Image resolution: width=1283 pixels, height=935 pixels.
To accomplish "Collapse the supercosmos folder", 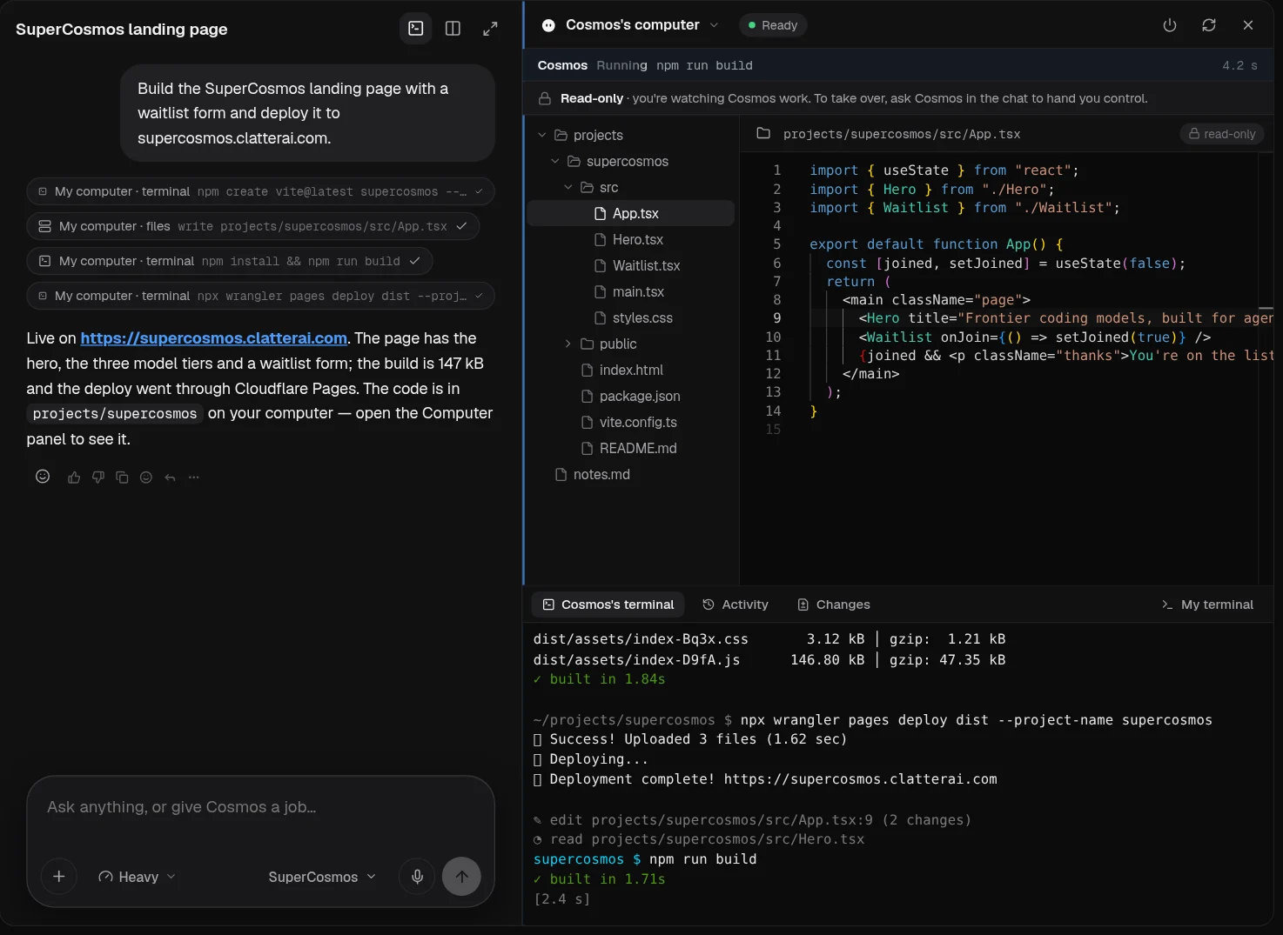I will tap(555, 161).
